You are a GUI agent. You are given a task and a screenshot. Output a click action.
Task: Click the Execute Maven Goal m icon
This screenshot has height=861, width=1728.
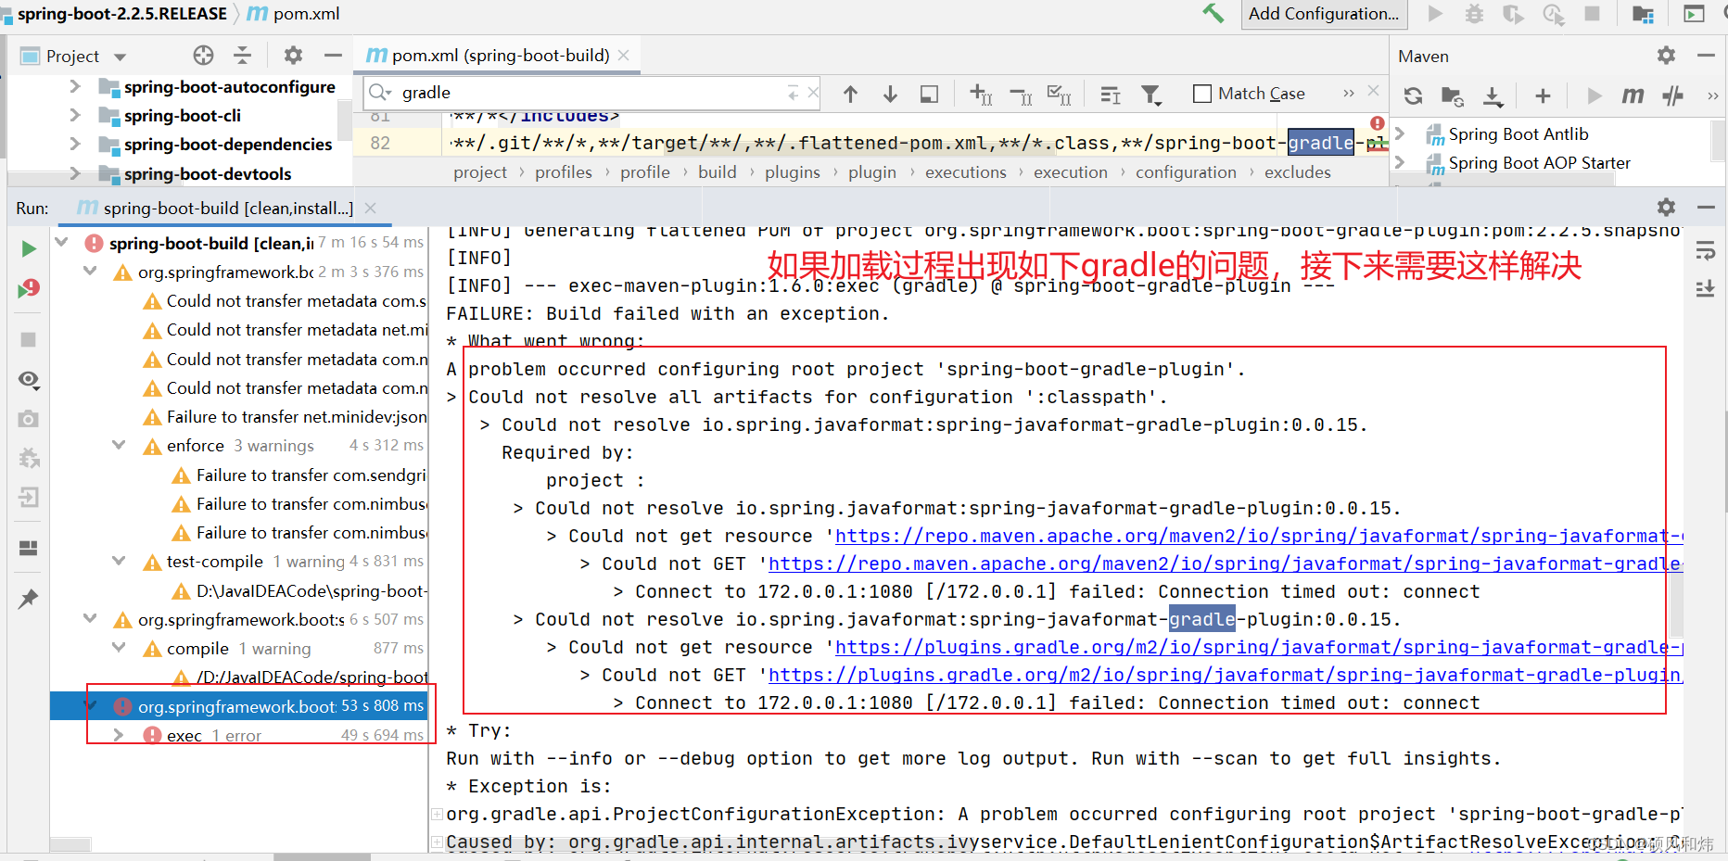(x=1633, y=95)
